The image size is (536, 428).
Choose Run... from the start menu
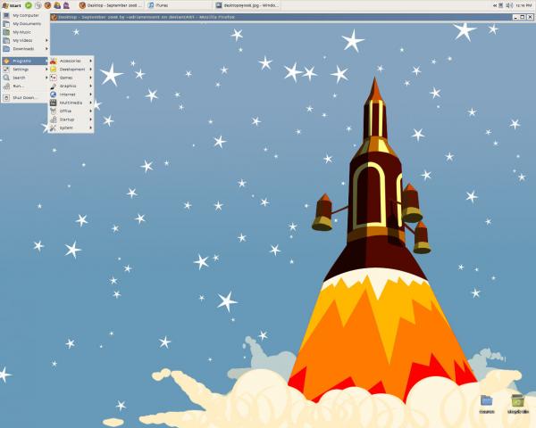[25, 86]
